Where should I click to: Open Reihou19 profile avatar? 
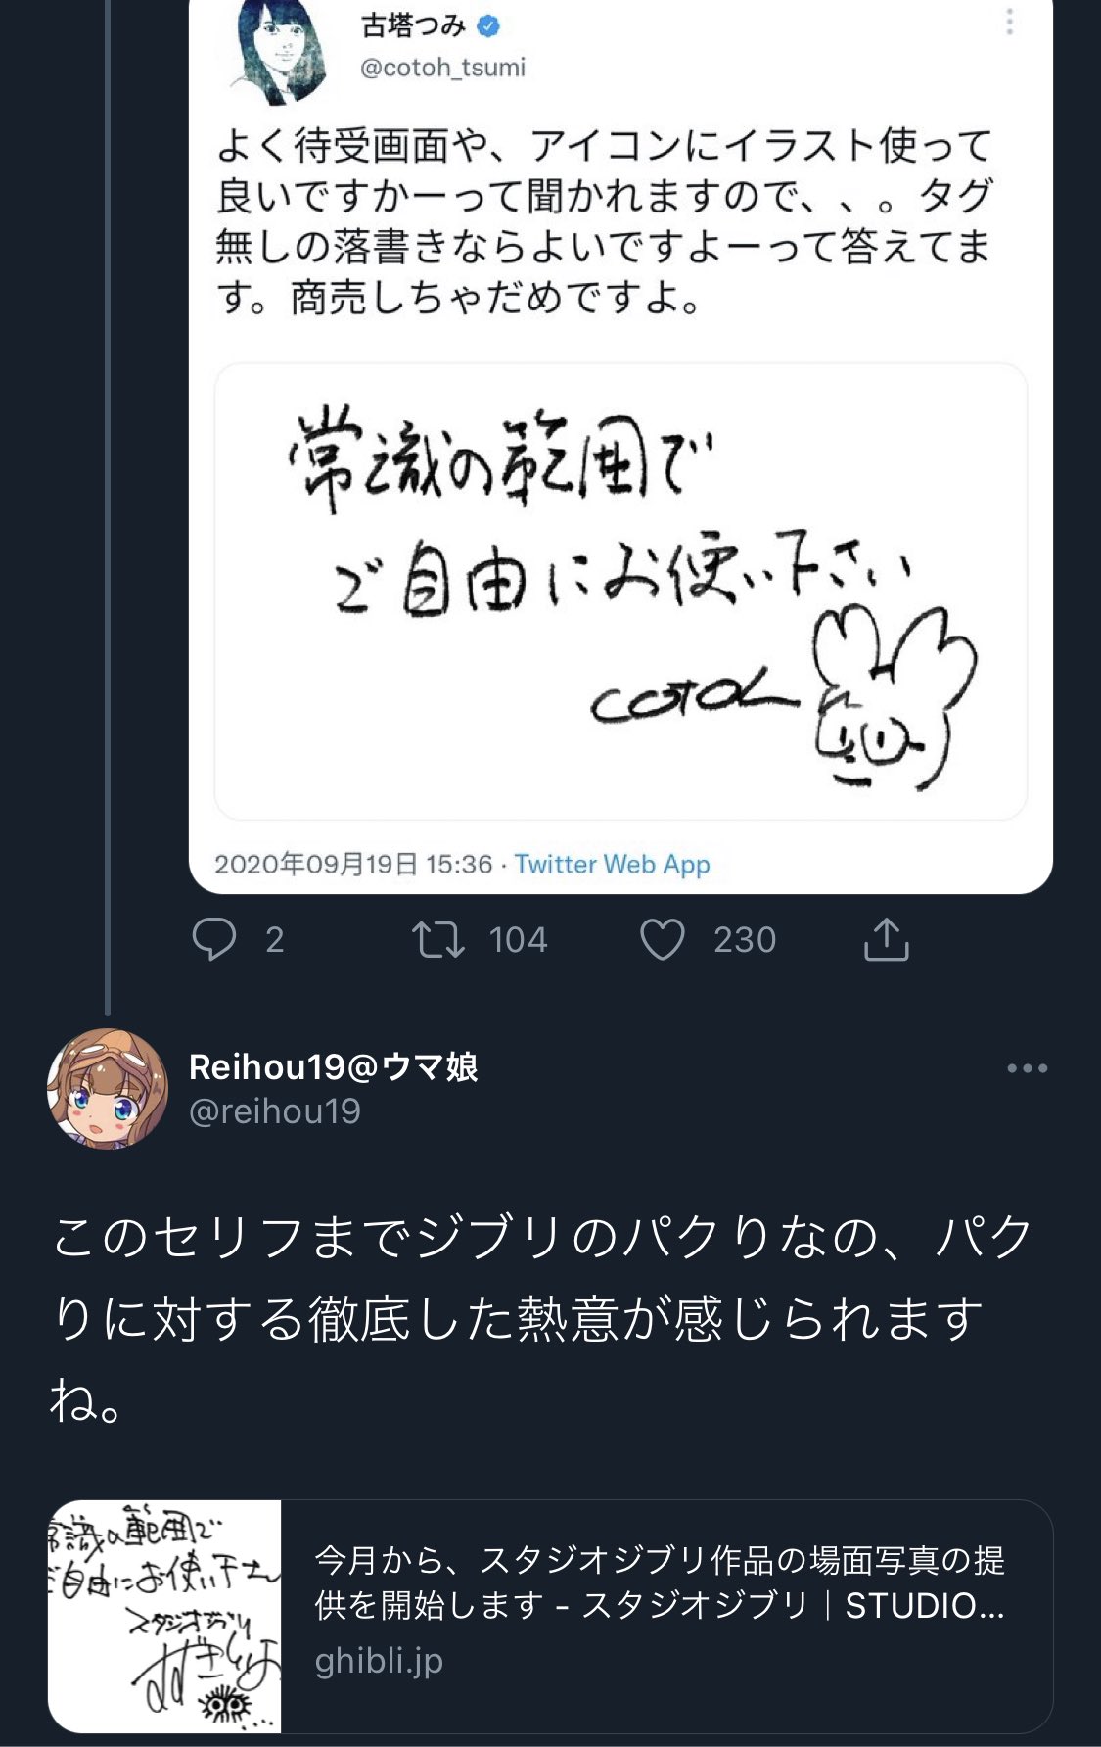(107, 1088)
